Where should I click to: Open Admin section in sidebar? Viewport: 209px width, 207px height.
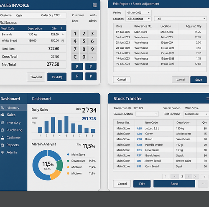point(12,152)
